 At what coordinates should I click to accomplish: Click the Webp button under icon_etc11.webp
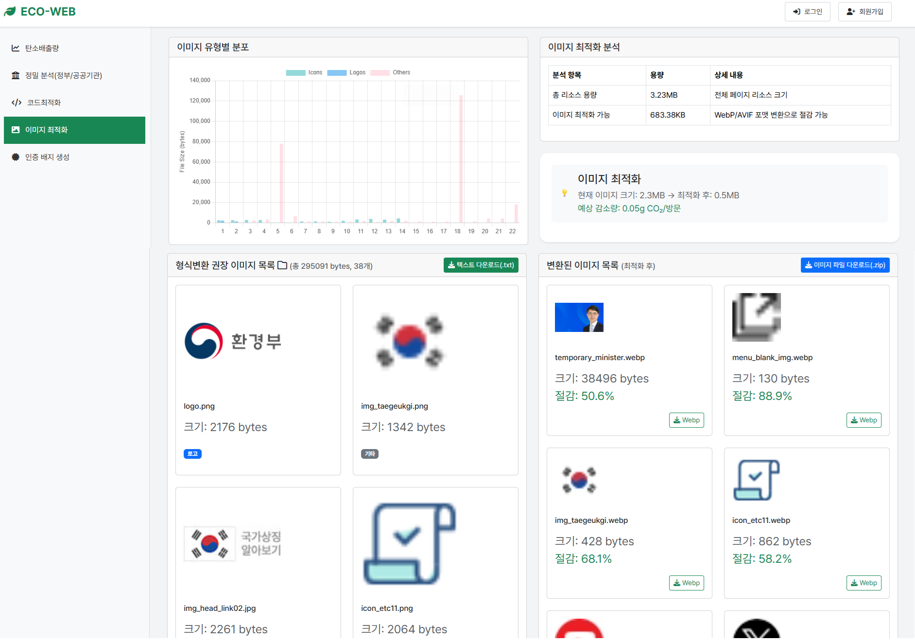coord(863,583)
